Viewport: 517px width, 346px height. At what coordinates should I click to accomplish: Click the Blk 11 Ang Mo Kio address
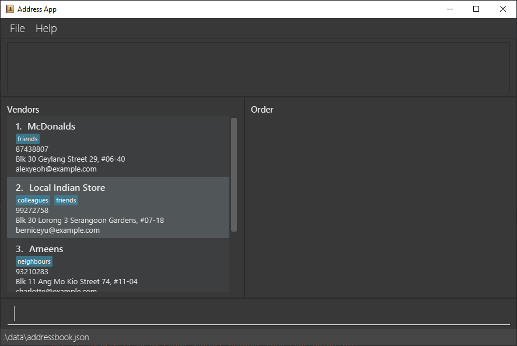76,282
